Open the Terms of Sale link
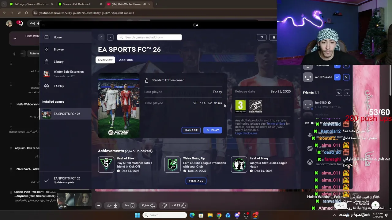 click(276, 124)
